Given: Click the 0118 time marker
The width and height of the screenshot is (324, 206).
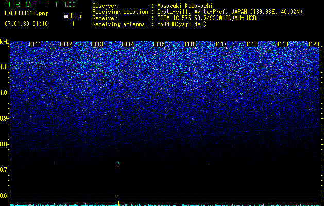Looking at the screenshot, I should [251, 44].
